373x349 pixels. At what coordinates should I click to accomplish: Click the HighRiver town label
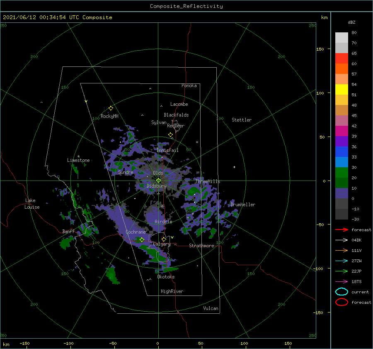coord(172,291)
